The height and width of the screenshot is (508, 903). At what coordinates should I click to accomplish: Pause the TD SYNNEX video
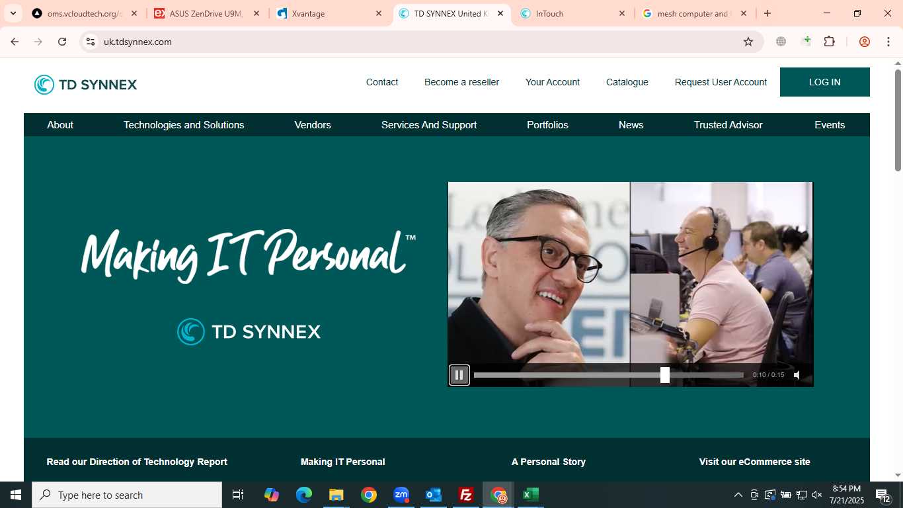point(459,375)
